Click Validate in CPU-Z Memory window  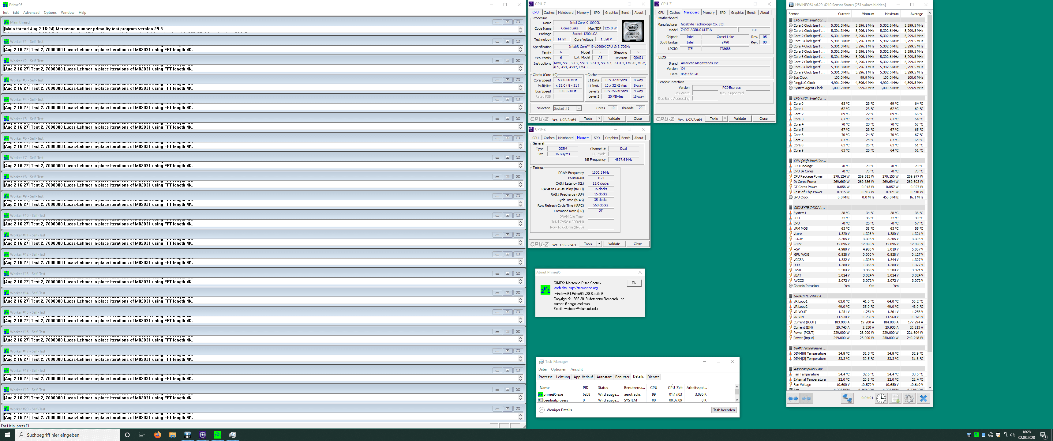point(614,244)
